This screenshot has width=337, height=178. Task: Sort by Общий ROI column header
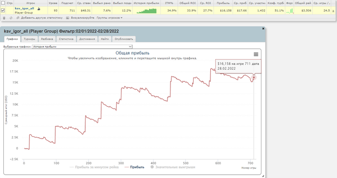click(188, 3)
